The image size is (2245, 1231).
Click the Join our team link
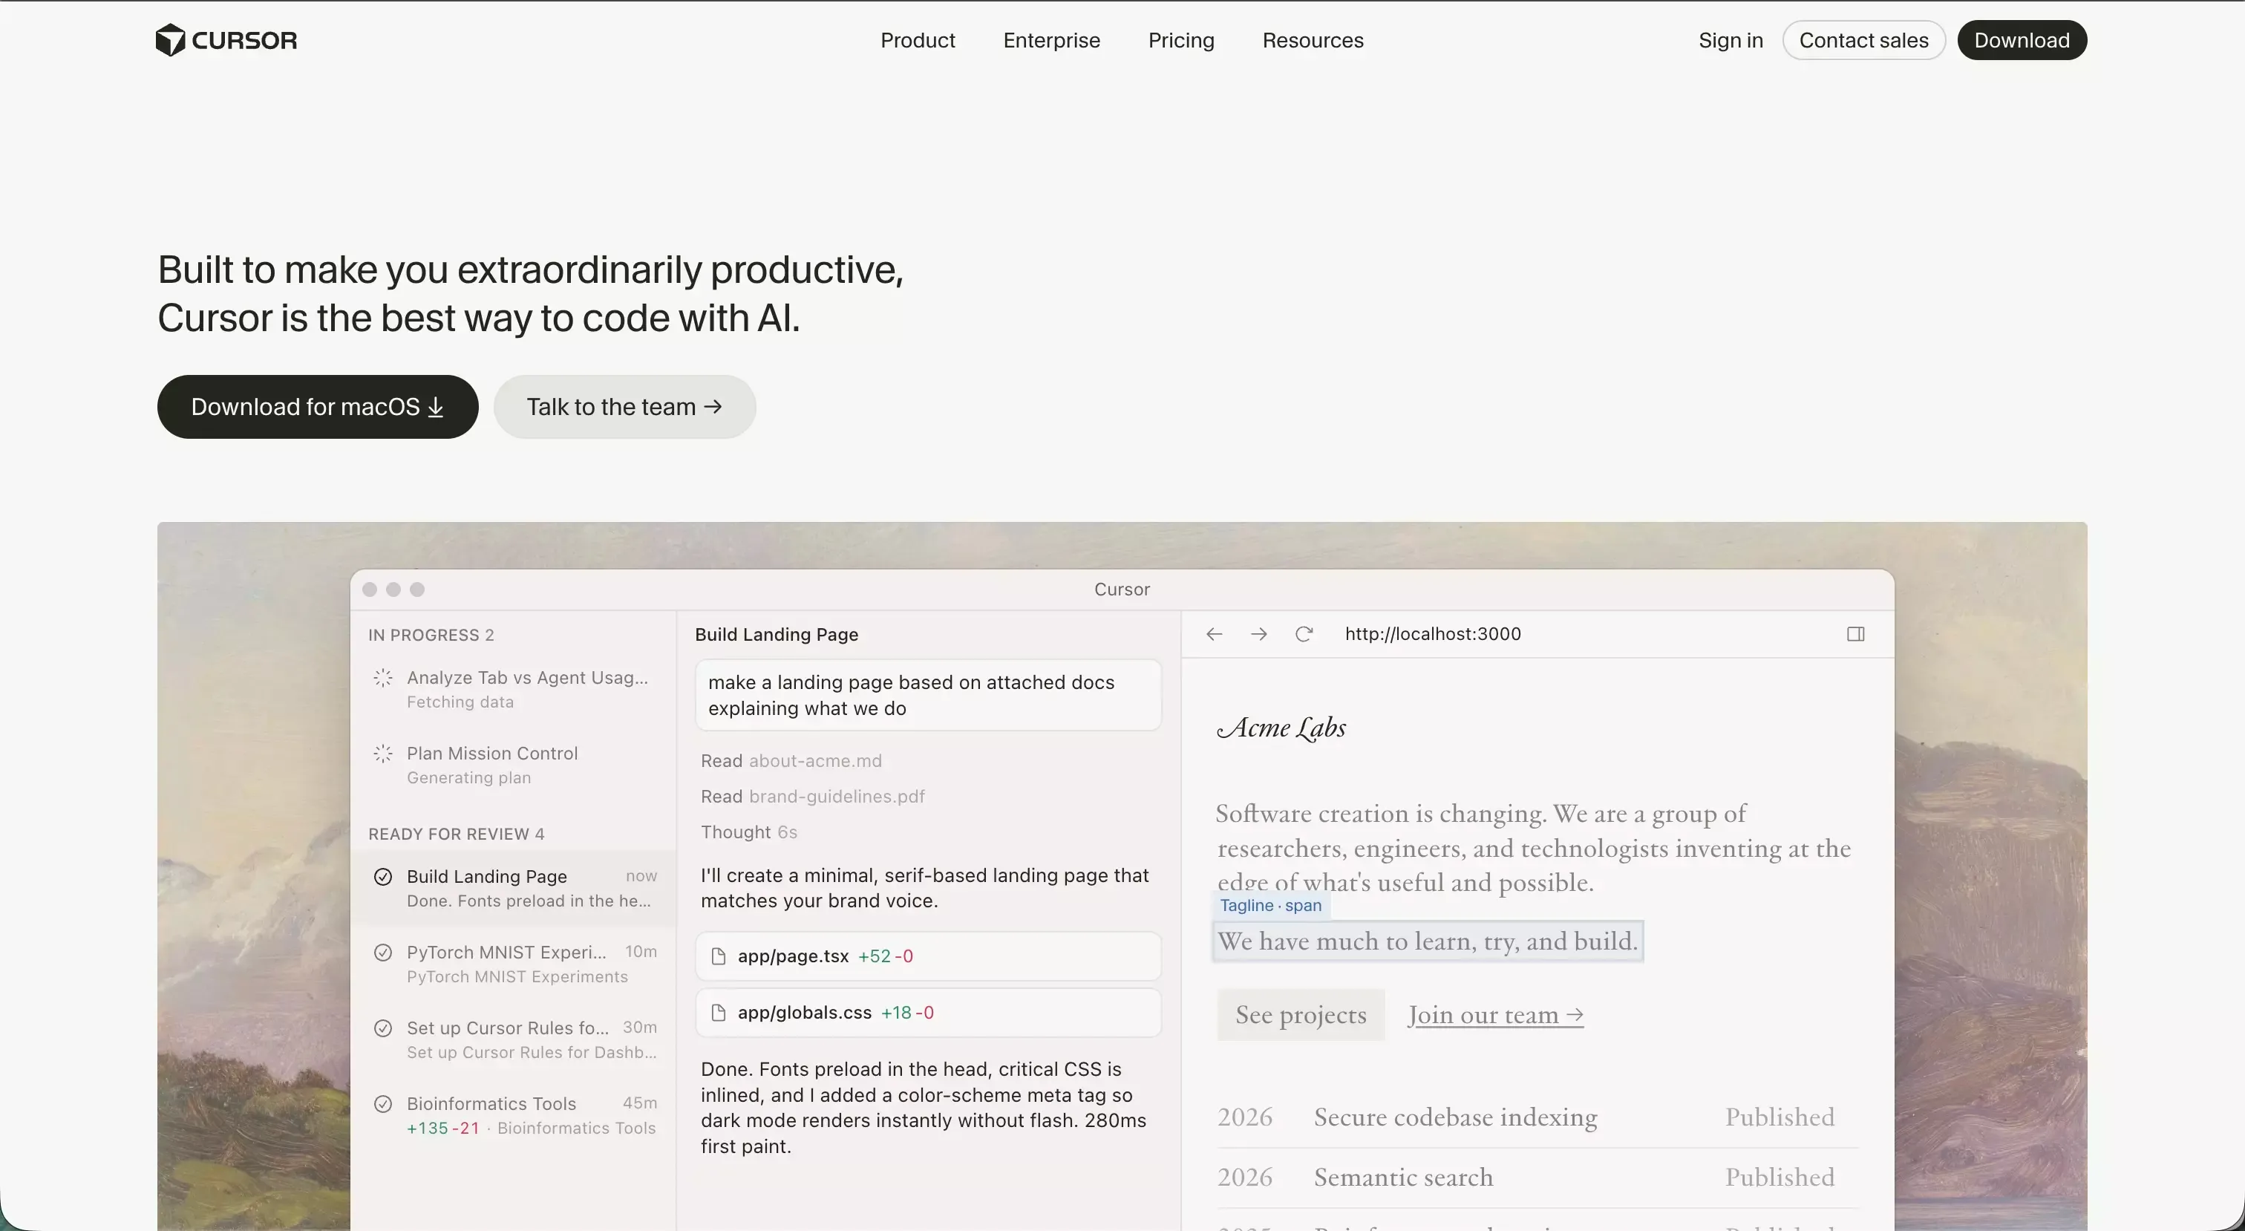[x=1494, y=1015]
